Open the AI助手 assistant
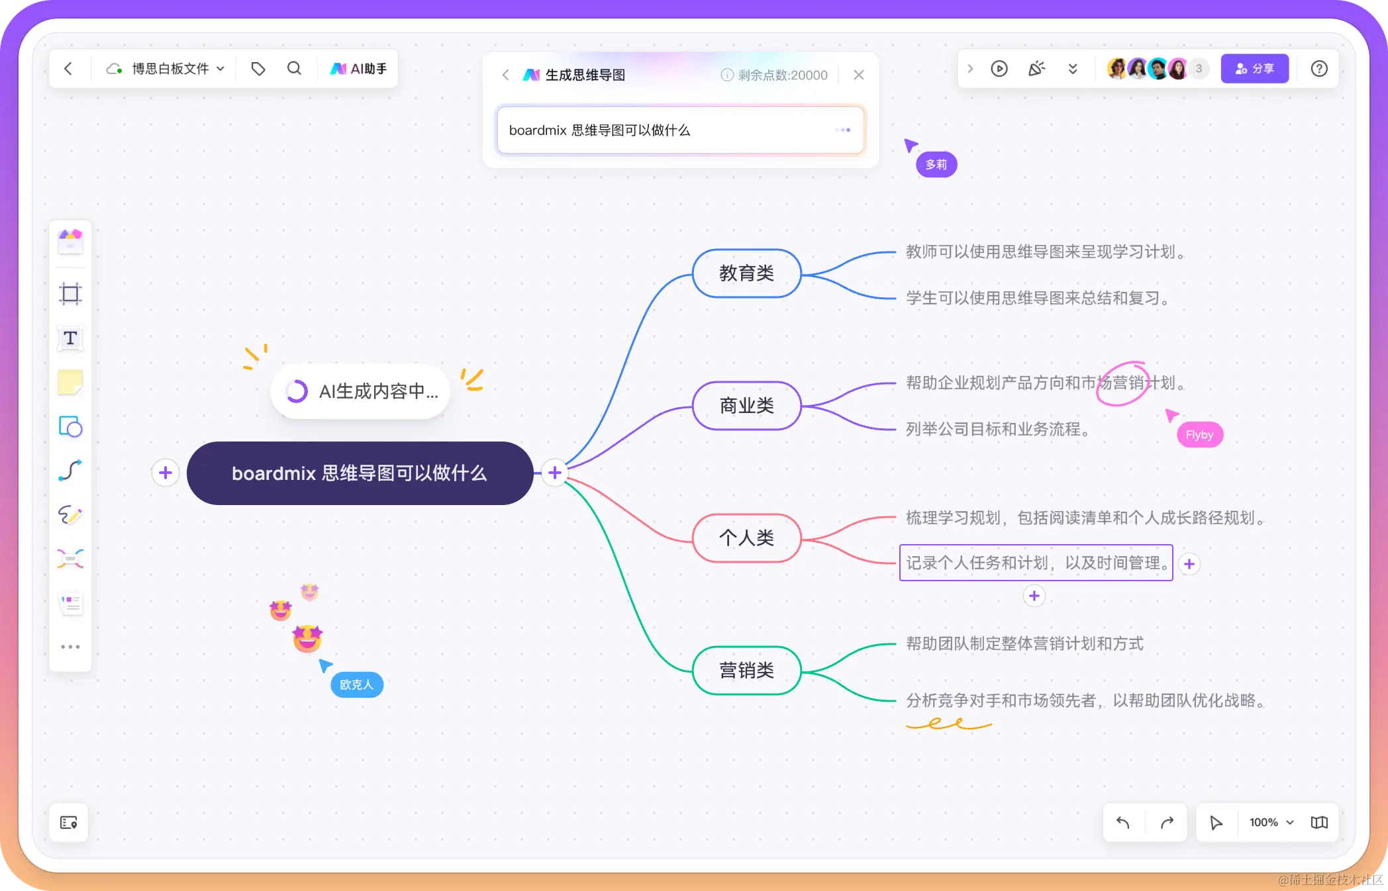The height and width of the screenshot is (891, 1388). [358, 68]
